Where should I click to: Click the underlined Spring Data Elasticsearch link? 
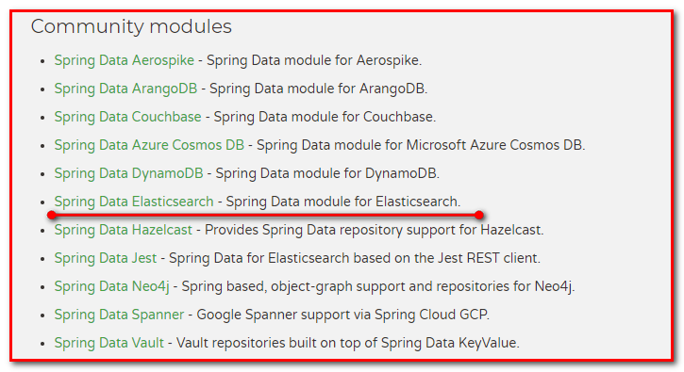pos(134,202)
